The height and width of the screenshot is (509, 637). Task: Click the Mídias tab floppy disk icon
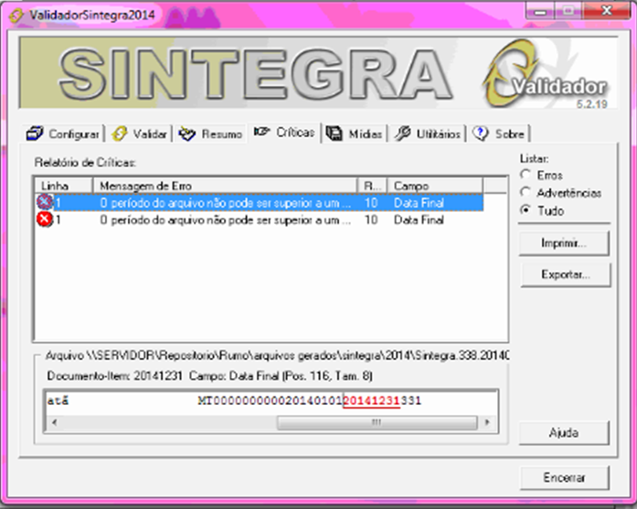tap(334, 133)
